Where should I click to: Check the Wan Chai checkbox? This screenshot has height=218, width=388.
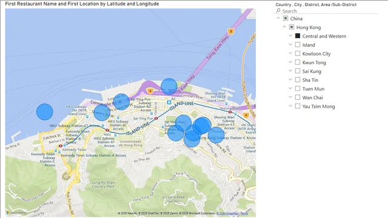coord(298,97)
